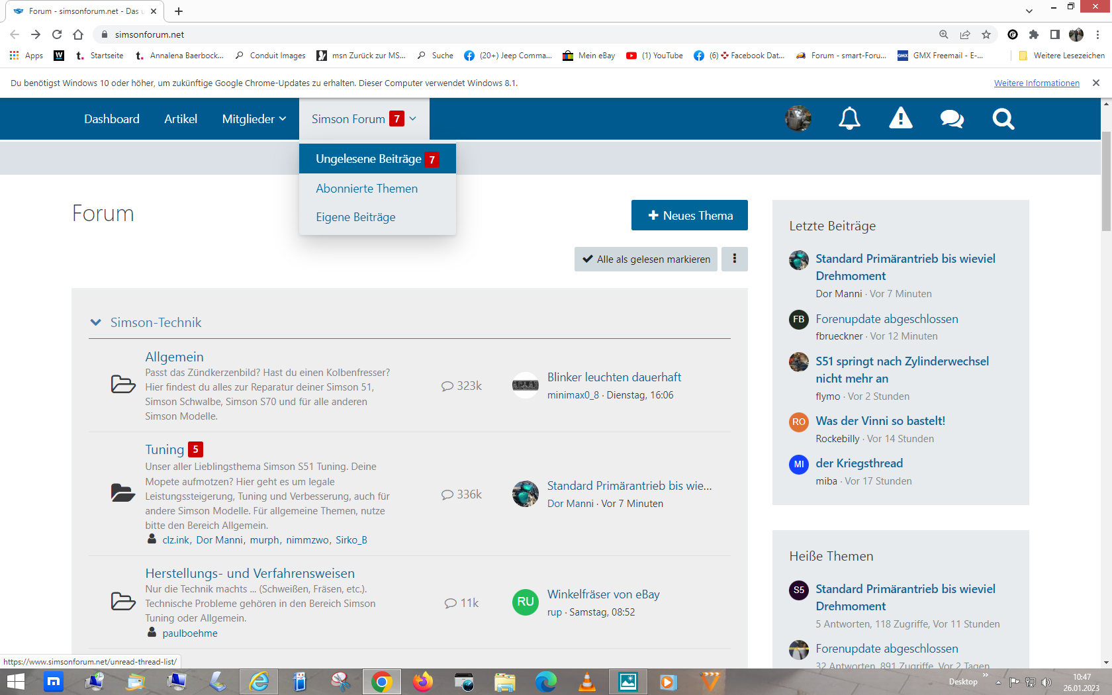
Task: Open the notifications bell icon
Action: 849,119
